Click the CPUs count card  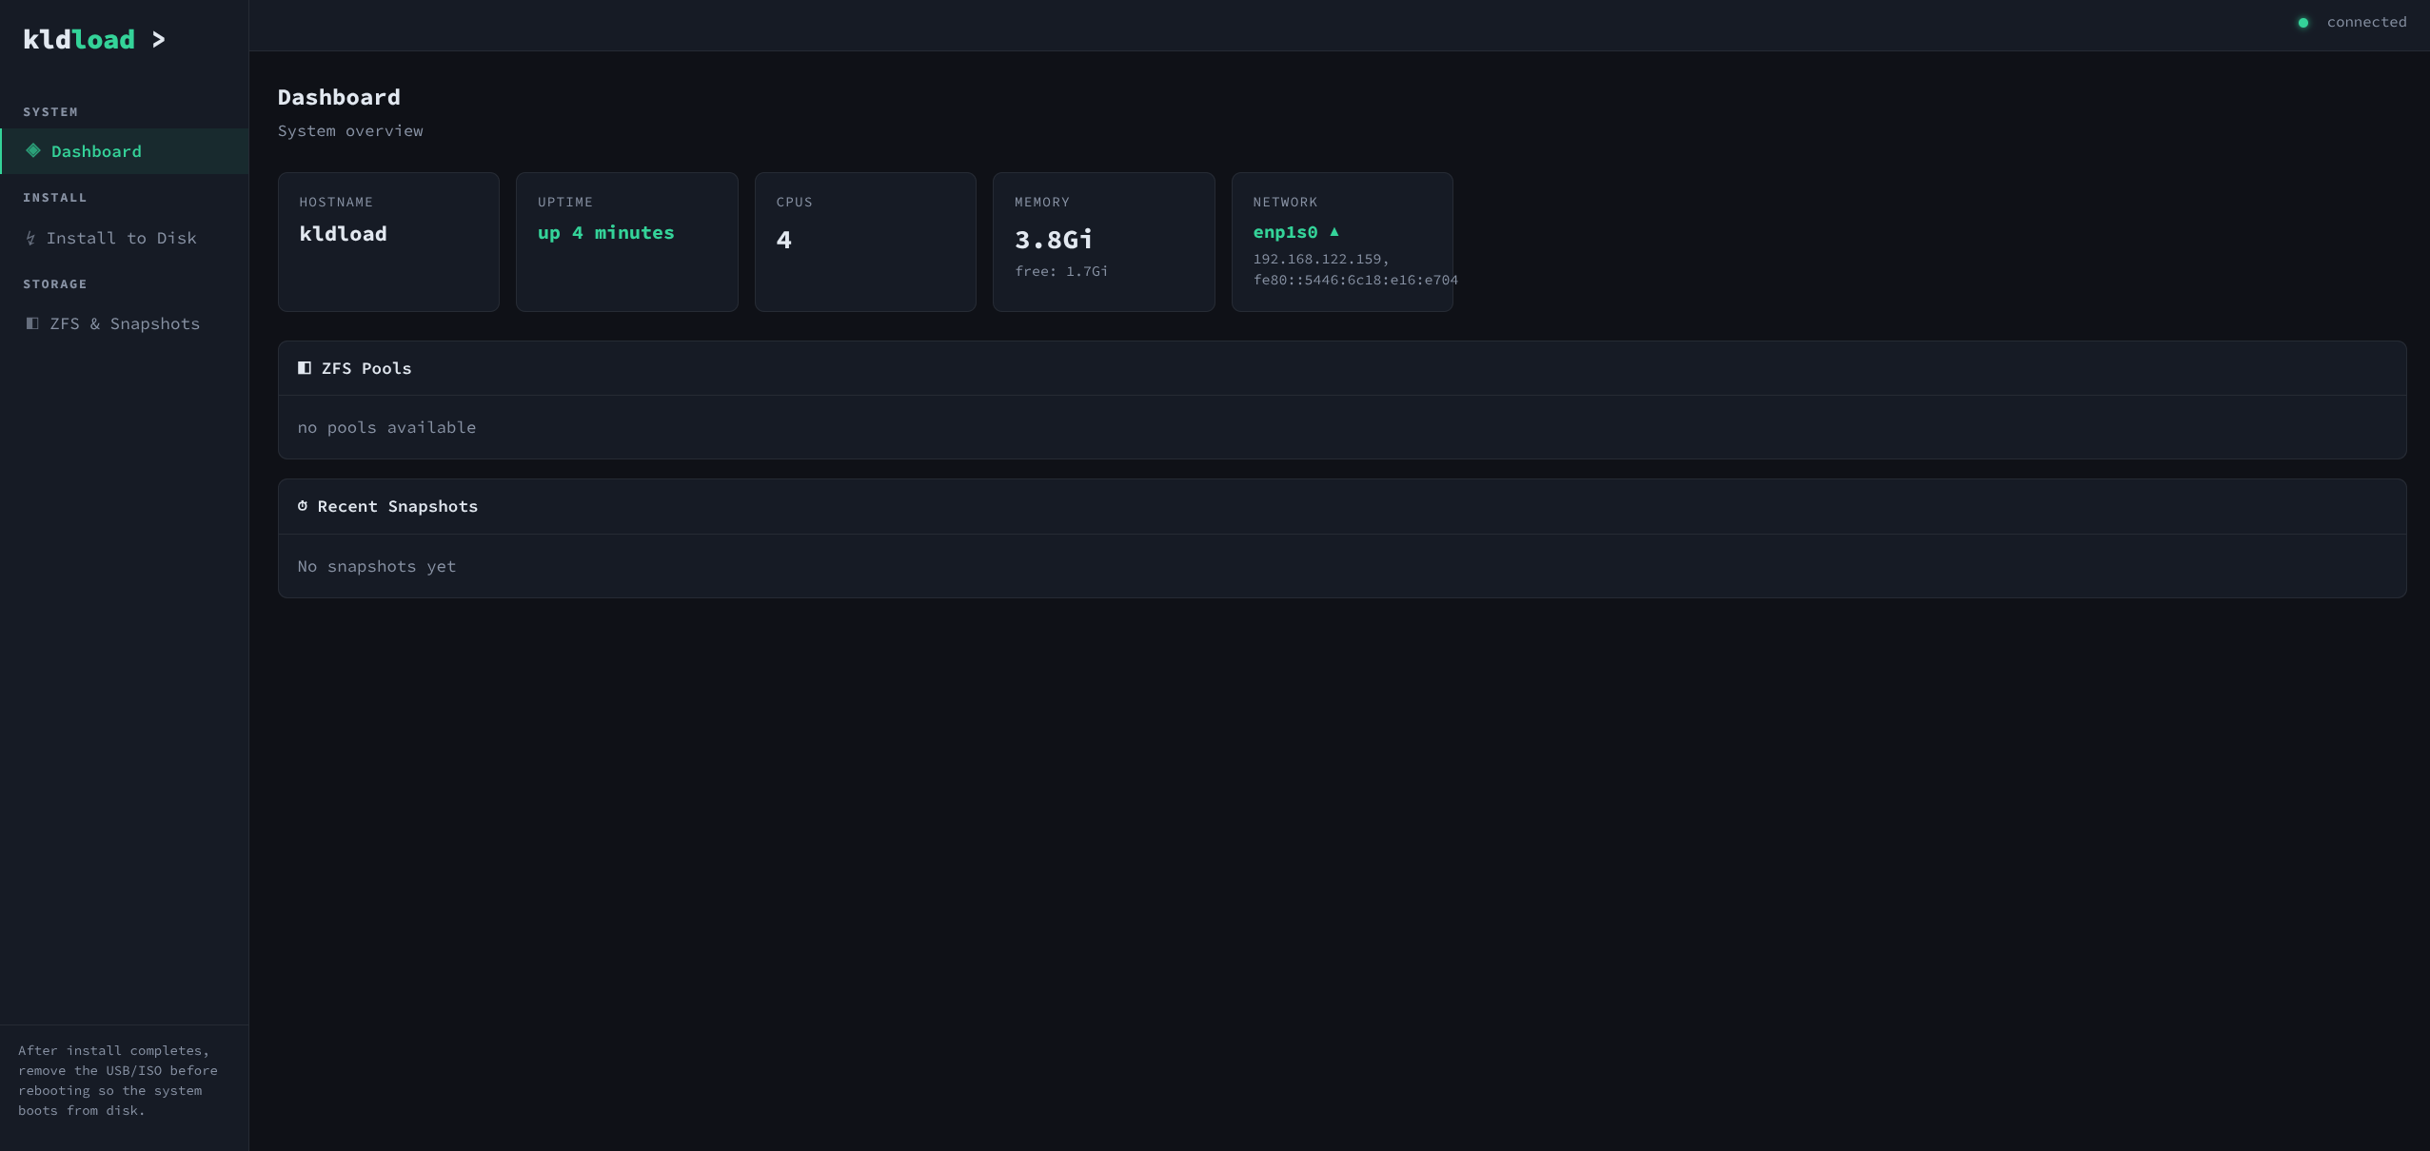pyautogui.click(x=865, y=242)
